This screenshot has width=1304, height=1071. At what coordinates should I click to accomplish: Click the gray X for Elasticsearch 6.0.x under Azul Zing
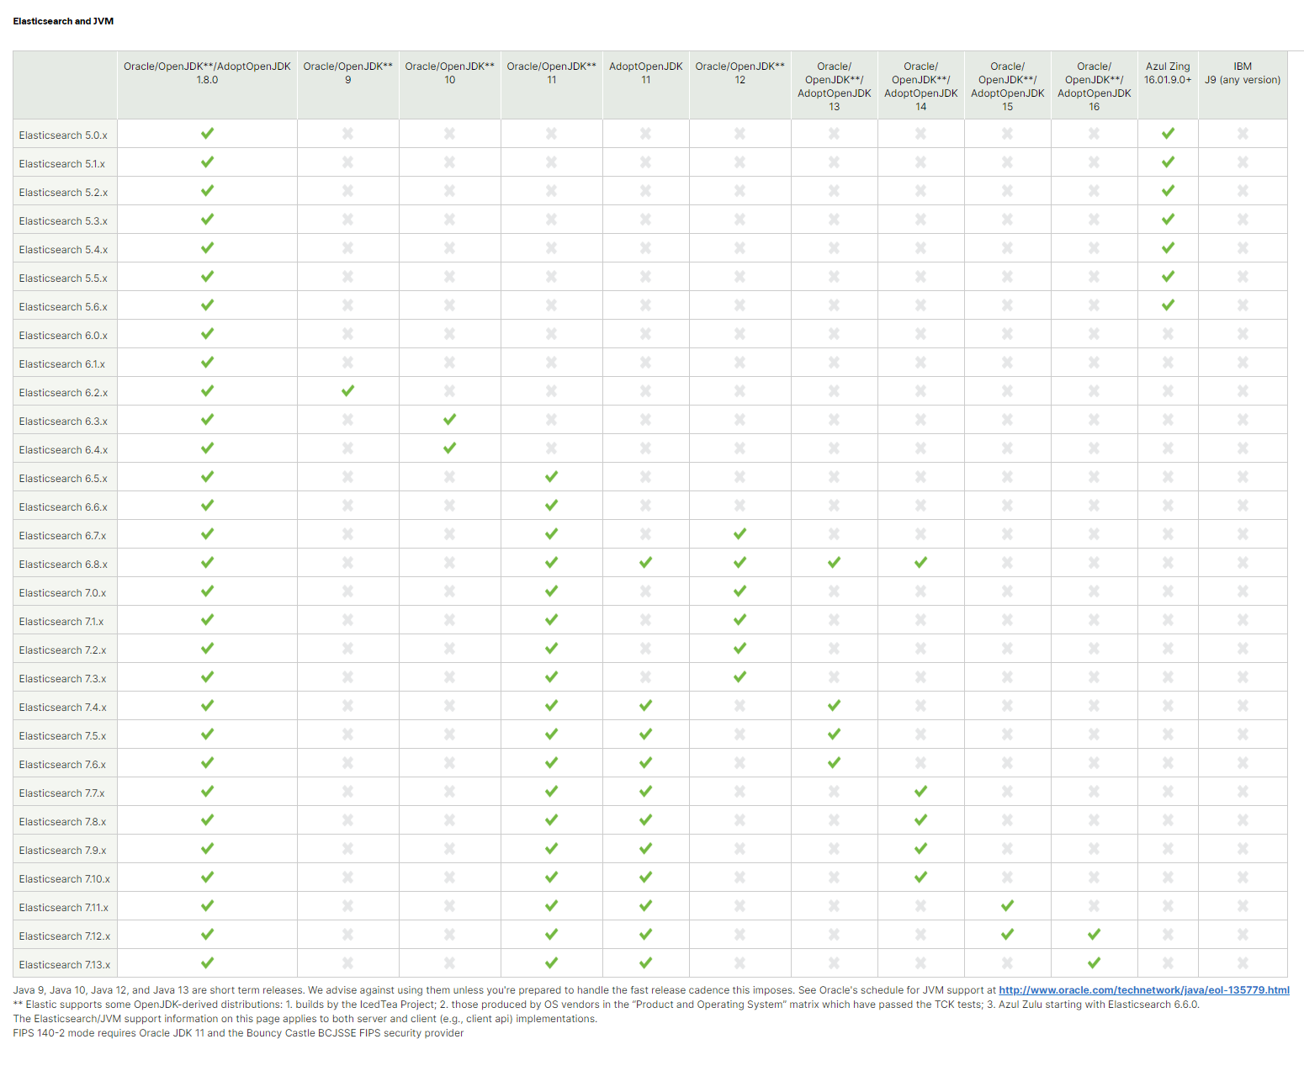point(1168,333)
